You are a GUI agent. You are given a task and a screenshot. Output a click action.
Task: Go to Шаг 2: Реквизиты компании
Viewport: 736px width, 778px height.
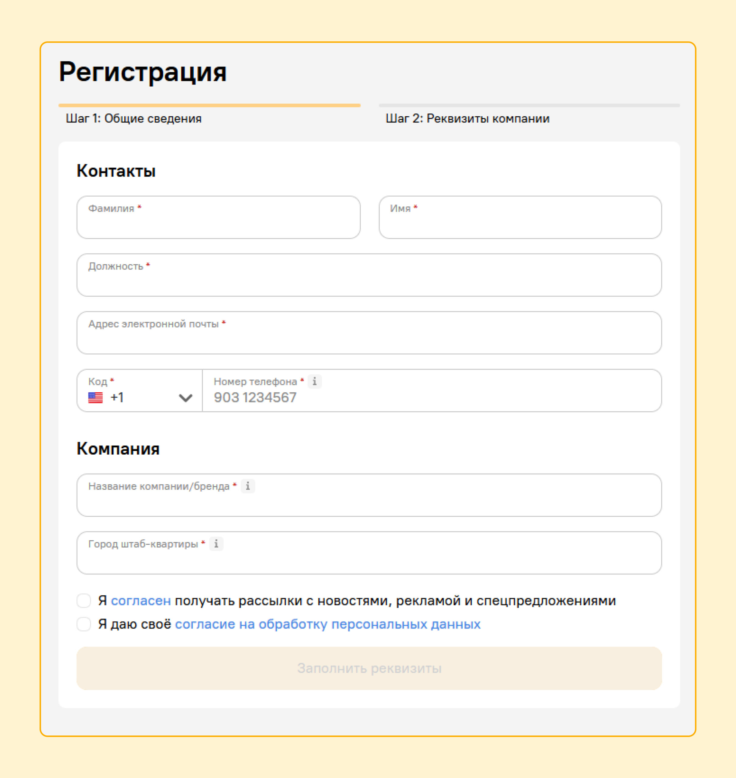(467, 119)
